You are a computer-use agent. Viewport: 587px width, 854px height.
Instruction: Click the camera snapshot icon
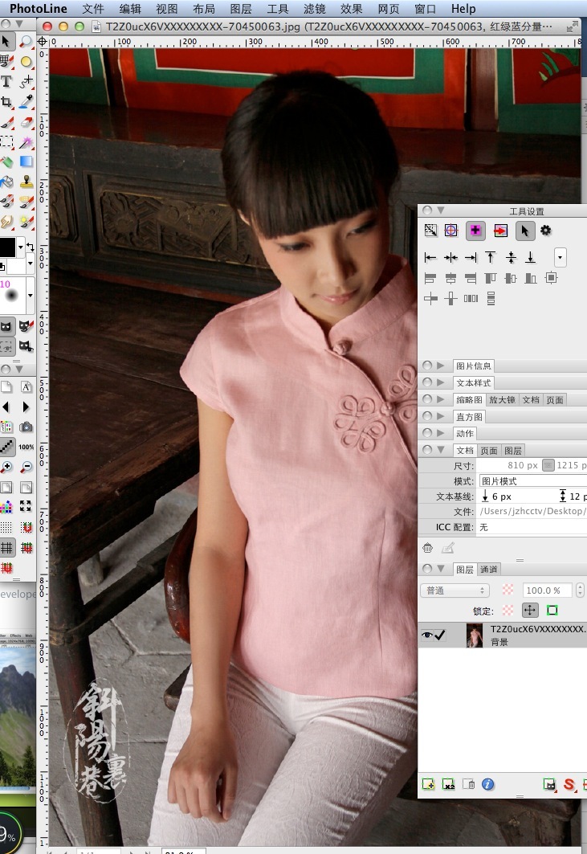click(26, 427)
